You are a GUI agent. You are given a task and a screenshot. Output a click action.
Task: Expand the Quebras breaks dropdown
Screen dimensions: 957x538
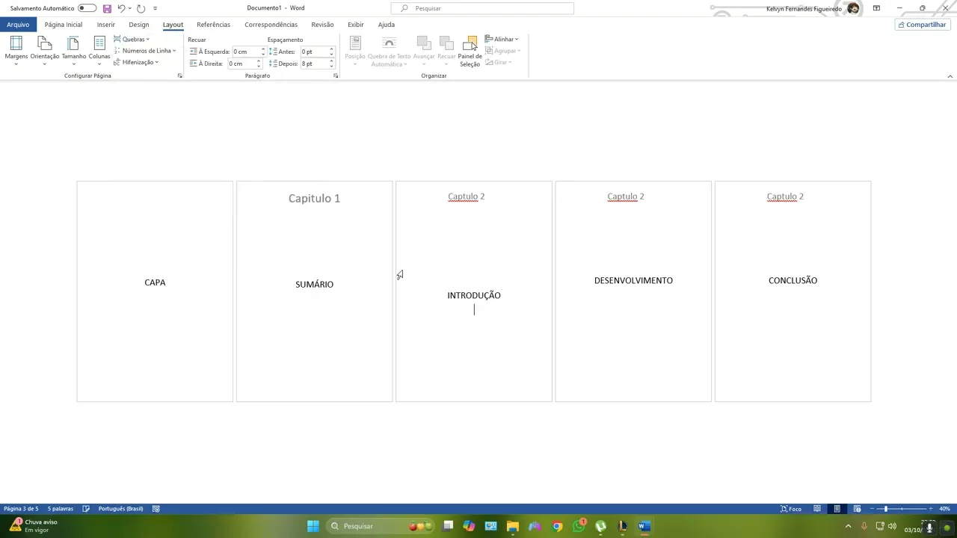[132, 40]
